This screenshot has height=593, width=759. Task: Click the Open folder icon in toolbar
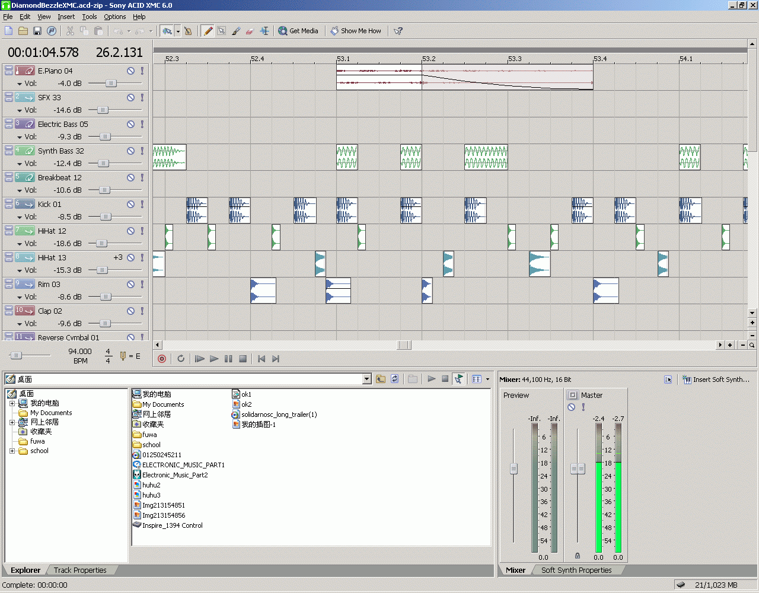point(23,31)
